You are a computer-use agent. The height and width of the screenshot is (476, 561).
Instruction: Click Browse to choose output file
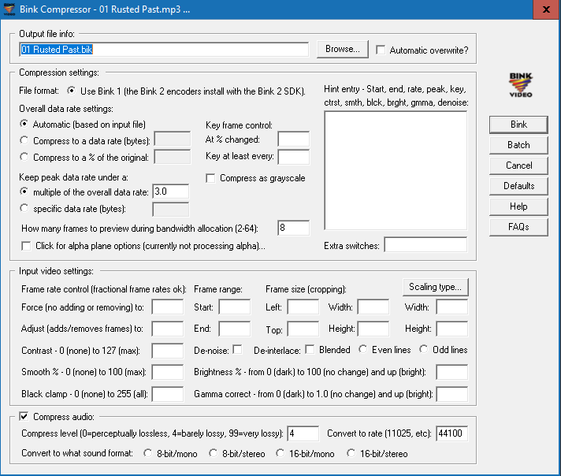[343, 49]
